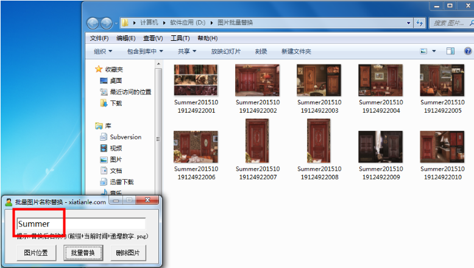The height and width of the screenshot is (268, 474).
Task: Open the 编辑(E) menu
Action: (x=126, y=38)
